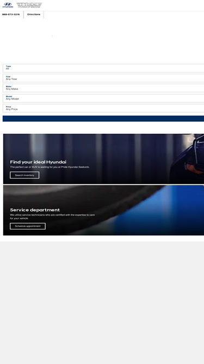Screen dimensions: 204x364
Task: Open the Find your ideal Hyundai banner
Action: (103, 159)
